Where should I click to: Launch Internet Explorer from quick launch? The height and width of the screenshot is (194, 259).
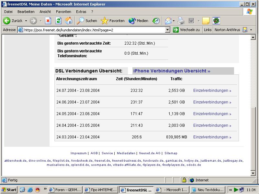(30, 190)
